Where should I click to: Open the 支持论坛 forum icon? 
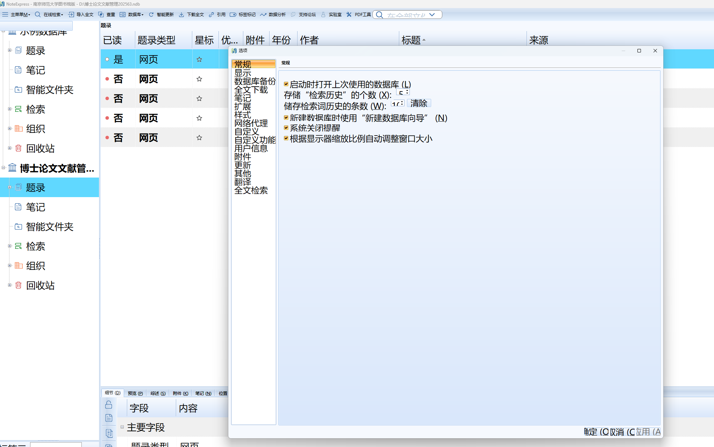[x=293, y=14]
